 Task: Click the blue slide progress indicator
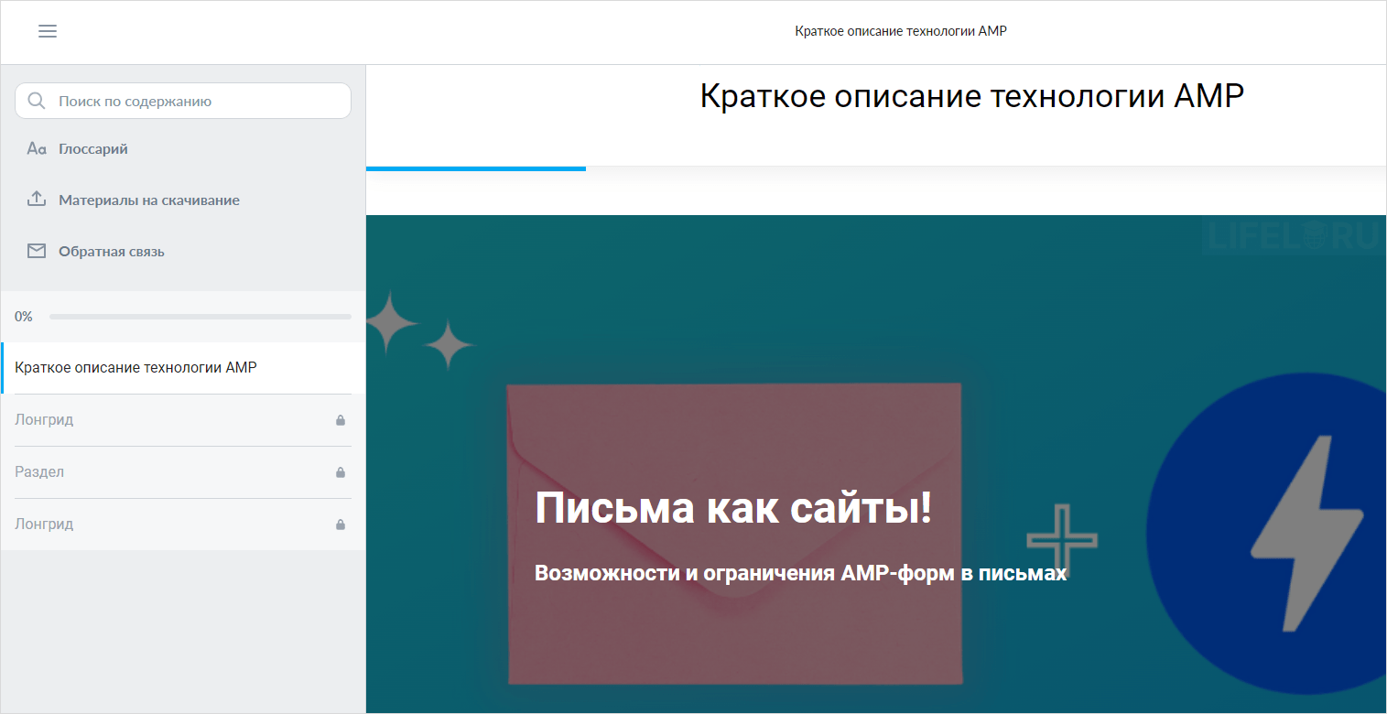click(475, 169)
